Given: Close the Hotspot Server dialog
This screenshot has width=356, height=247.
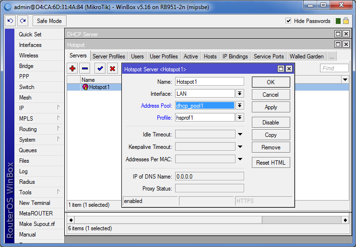Looking at the screenshot, I should coord(289,68).
